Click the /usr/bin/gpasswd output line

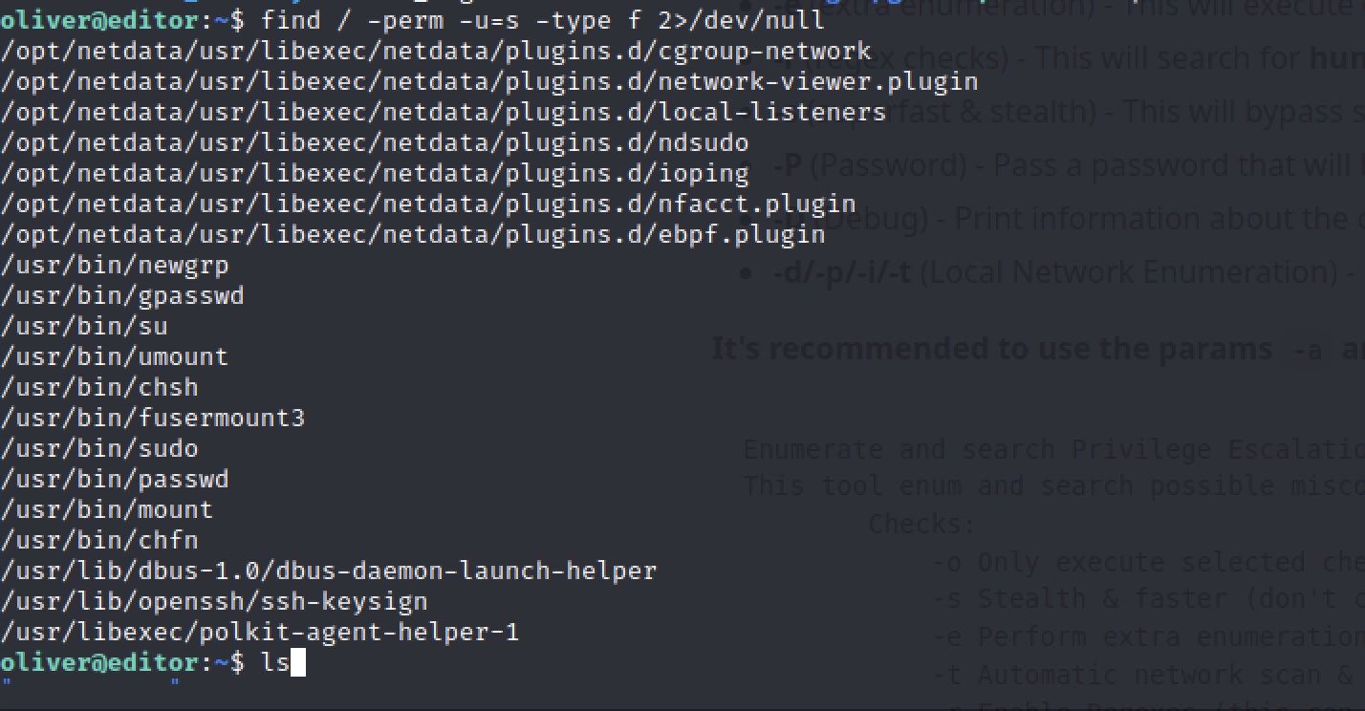click(x=122, y=295)
